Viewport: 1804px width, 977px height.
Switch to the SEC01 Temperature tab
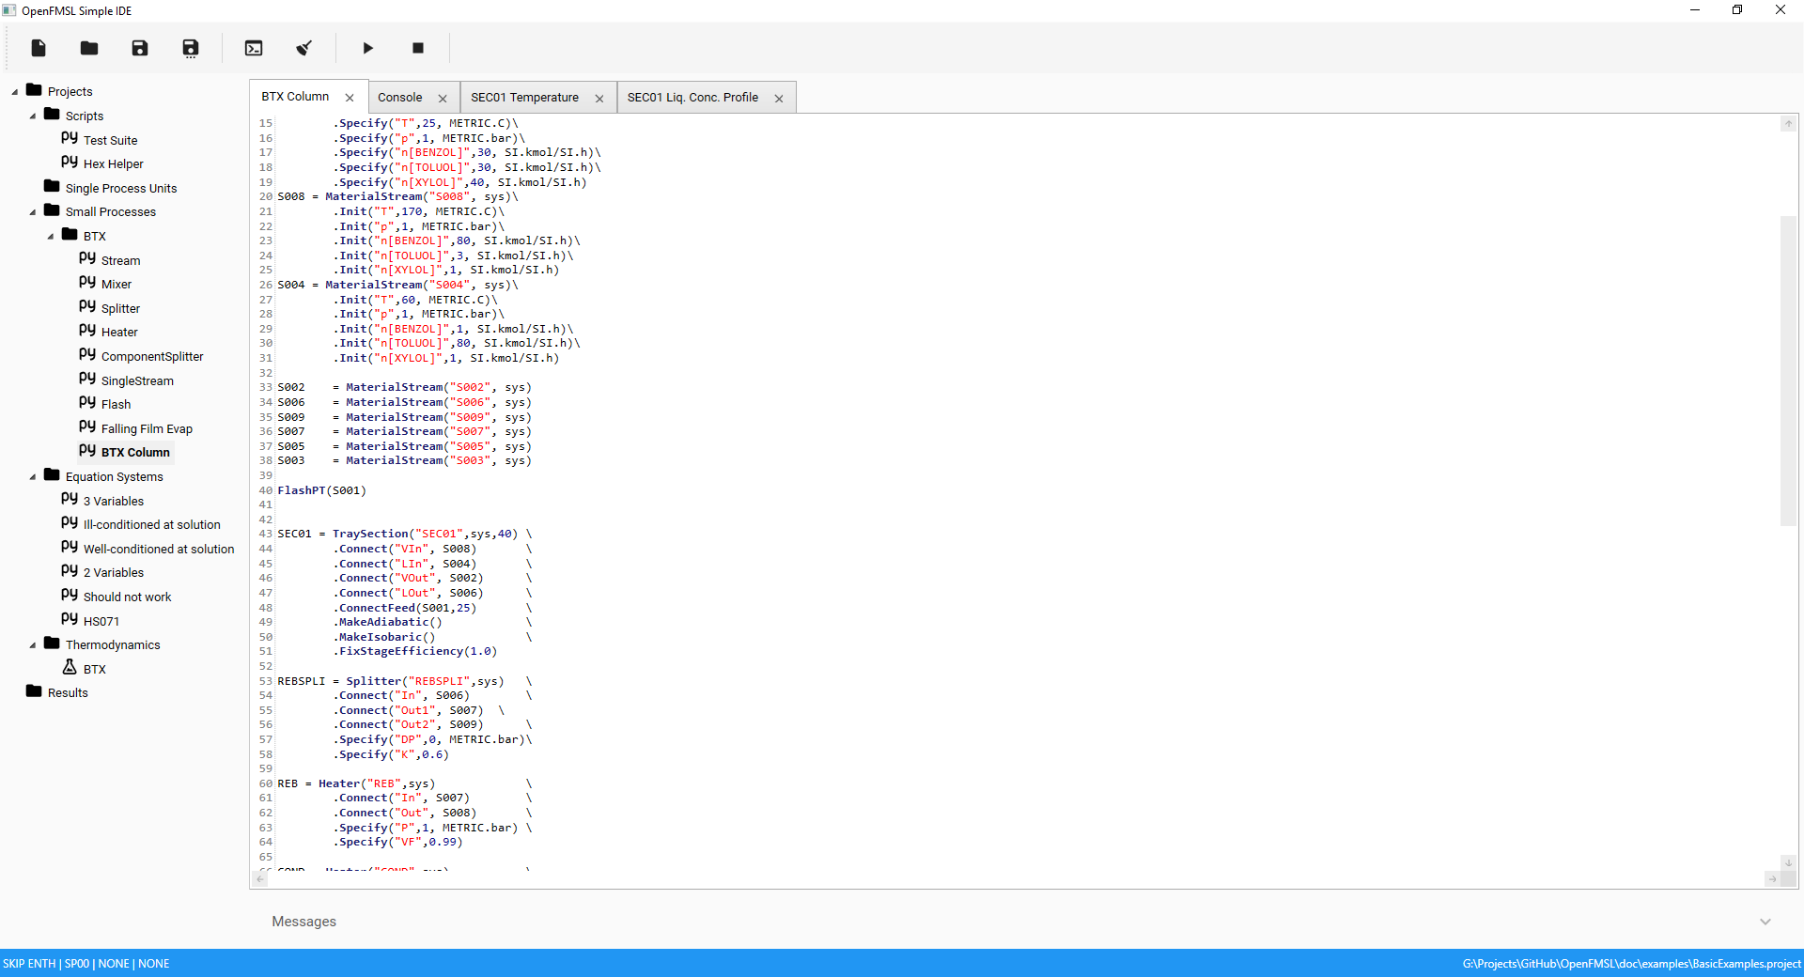pos(524,98)
